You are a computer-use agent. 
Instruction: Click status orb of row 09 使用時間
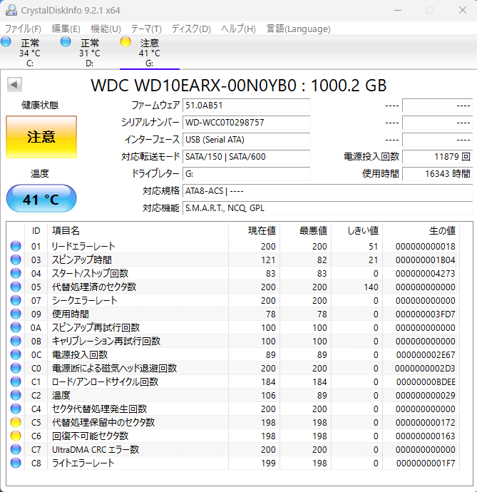(x=16, y=314)
